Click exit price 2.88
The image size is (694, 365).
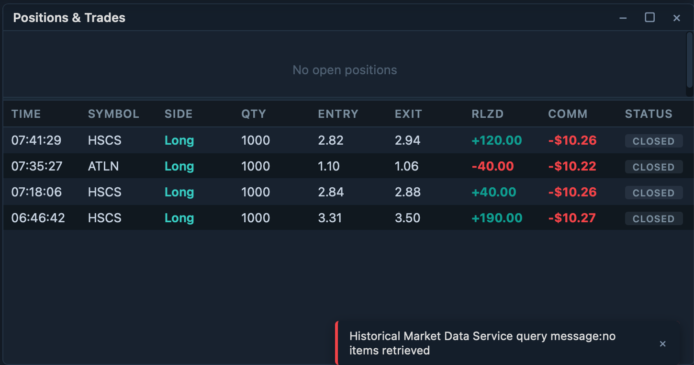(x=408, y=192)
